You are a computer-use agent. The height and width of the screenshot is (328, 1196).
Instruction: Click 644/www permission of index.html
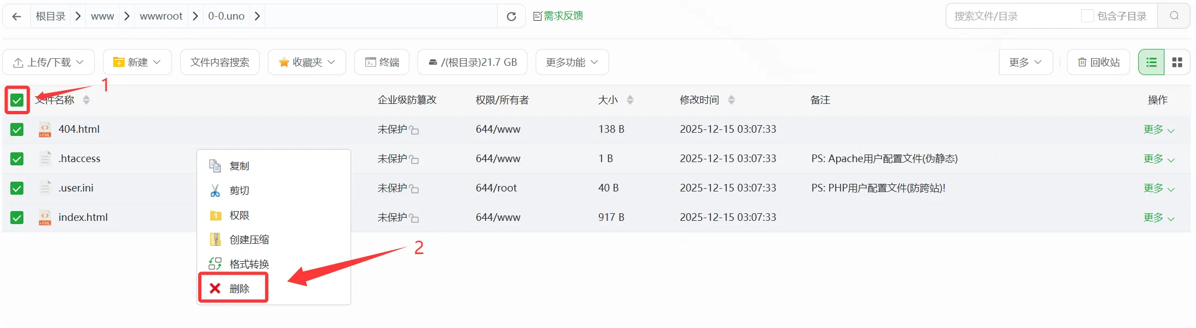498,218
